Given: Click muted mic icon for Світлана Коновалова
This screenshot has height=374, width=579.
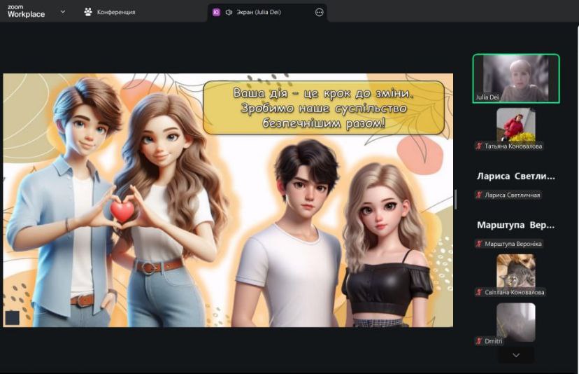Looking at the screenshot, I should coord(479,292).
